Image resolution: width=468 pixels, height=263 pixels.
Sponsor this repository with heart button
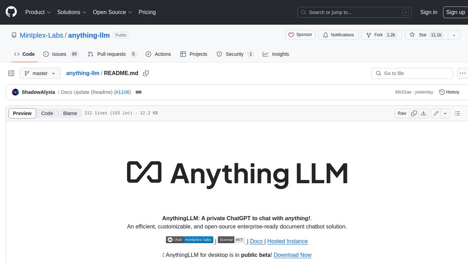pyautogui.click(x=300, y=35)
